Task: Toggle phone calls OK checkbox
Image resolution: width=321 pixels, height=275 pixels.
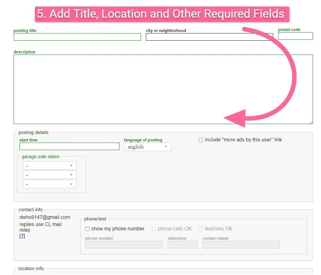Action: [x=154, y=229]
